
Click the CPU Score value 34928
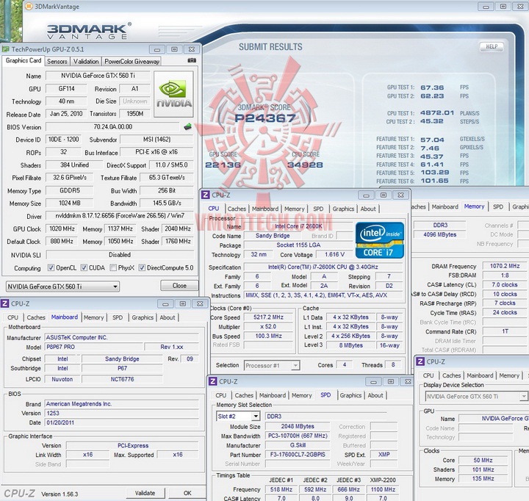pos(305,165)
